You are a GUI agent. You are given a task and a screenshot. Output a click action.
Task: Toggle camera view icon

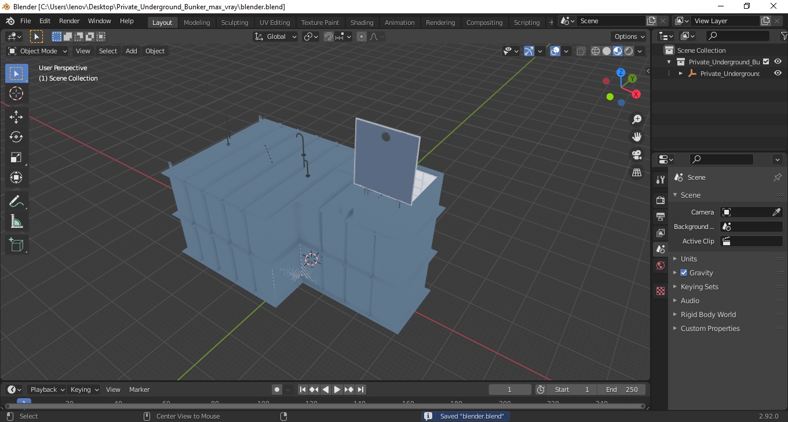tap(637, 155)
